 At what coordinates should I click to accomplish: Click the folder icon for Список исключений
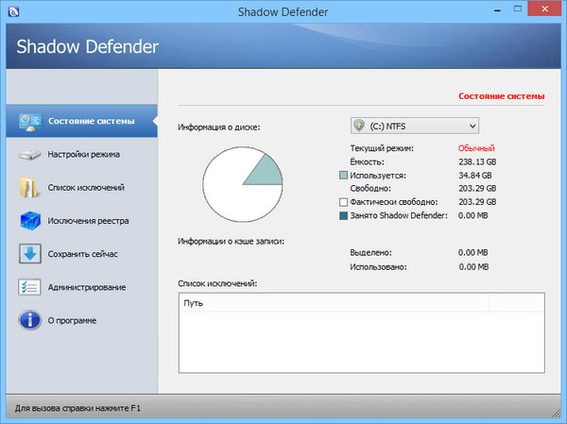[x=30, y=187]
